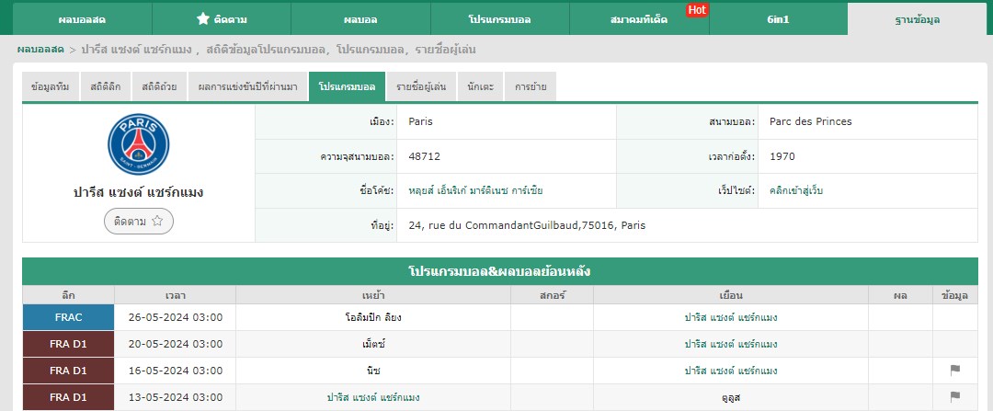Click FRA D1 league cell for 20-05-2024
Viewport: 993px width, 411px height.
[x=68, y=344]
